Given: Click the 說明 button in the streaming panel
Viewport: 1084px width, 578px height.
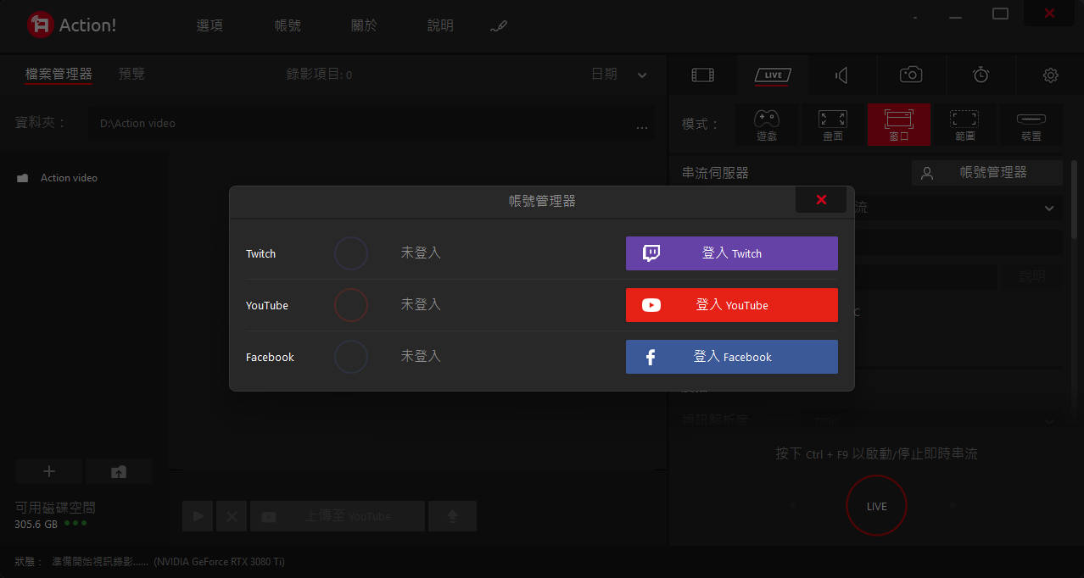Looking at the screenshot, I should [x=1031, y=277].
